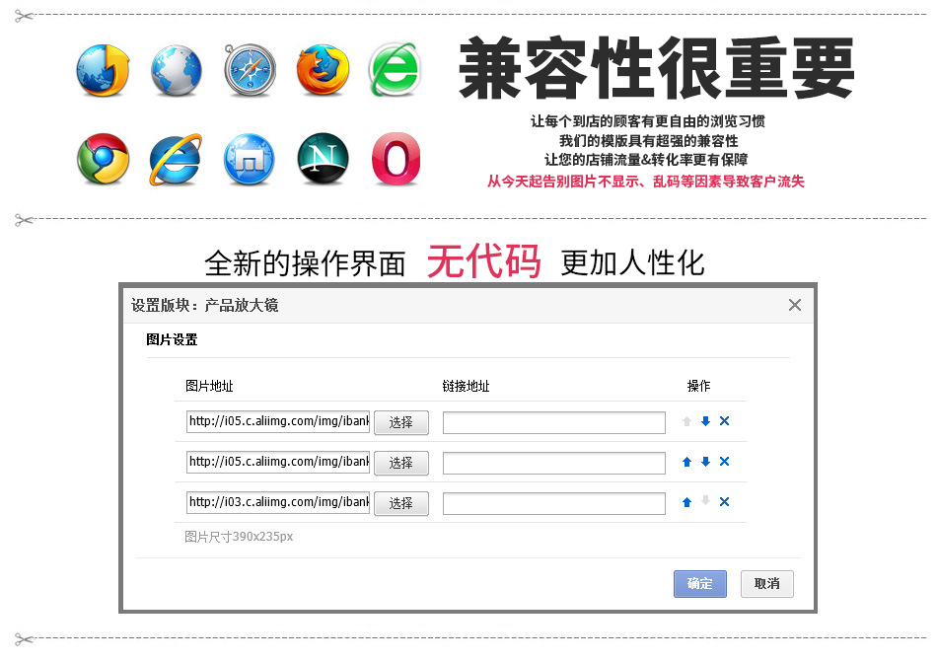The height and width of the screenshot is (662, 937).
Task: Click the Google Chrome icon
Action: 103,159
